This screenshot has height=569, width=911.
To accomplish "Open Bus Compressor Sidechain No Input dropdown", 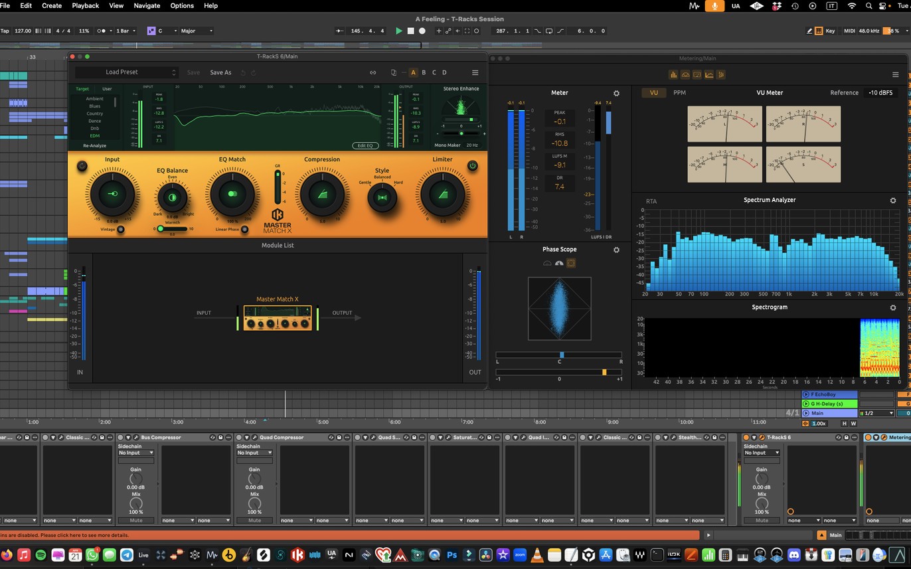I will tap(135, 453).
